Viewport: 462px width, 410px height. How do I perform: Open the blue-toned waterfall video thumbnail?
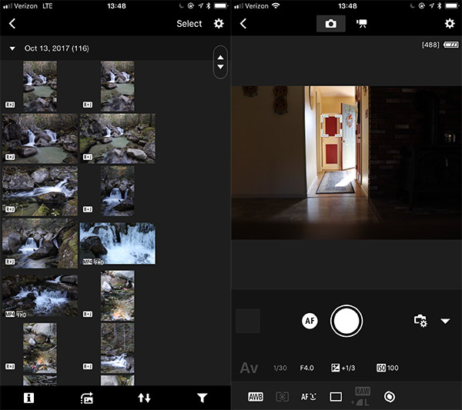(117, 243)
